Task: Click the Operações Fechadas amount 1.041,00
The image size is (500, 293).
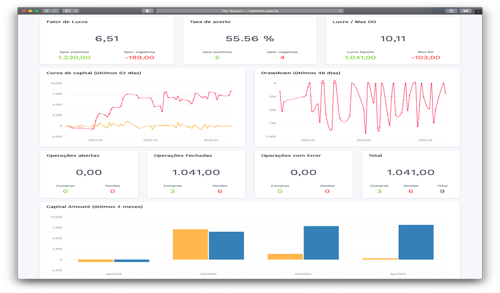Action: click(196, 172)
